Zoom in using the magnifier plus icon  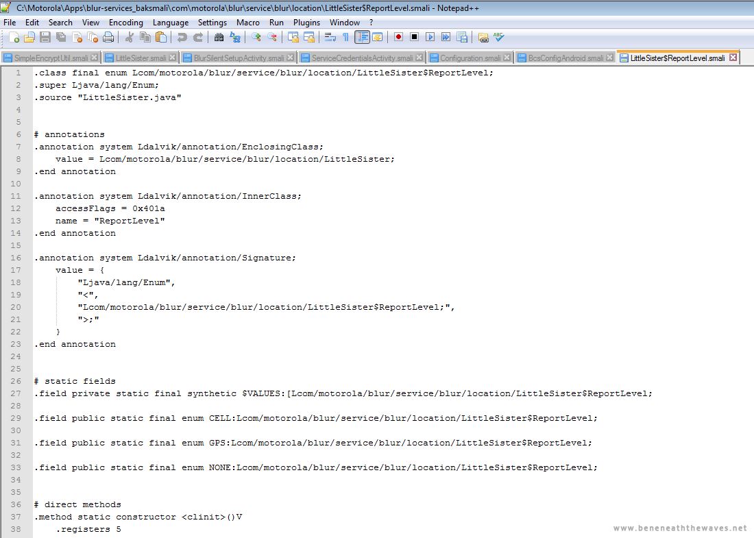pyautogui.click(x=256, y=38)
